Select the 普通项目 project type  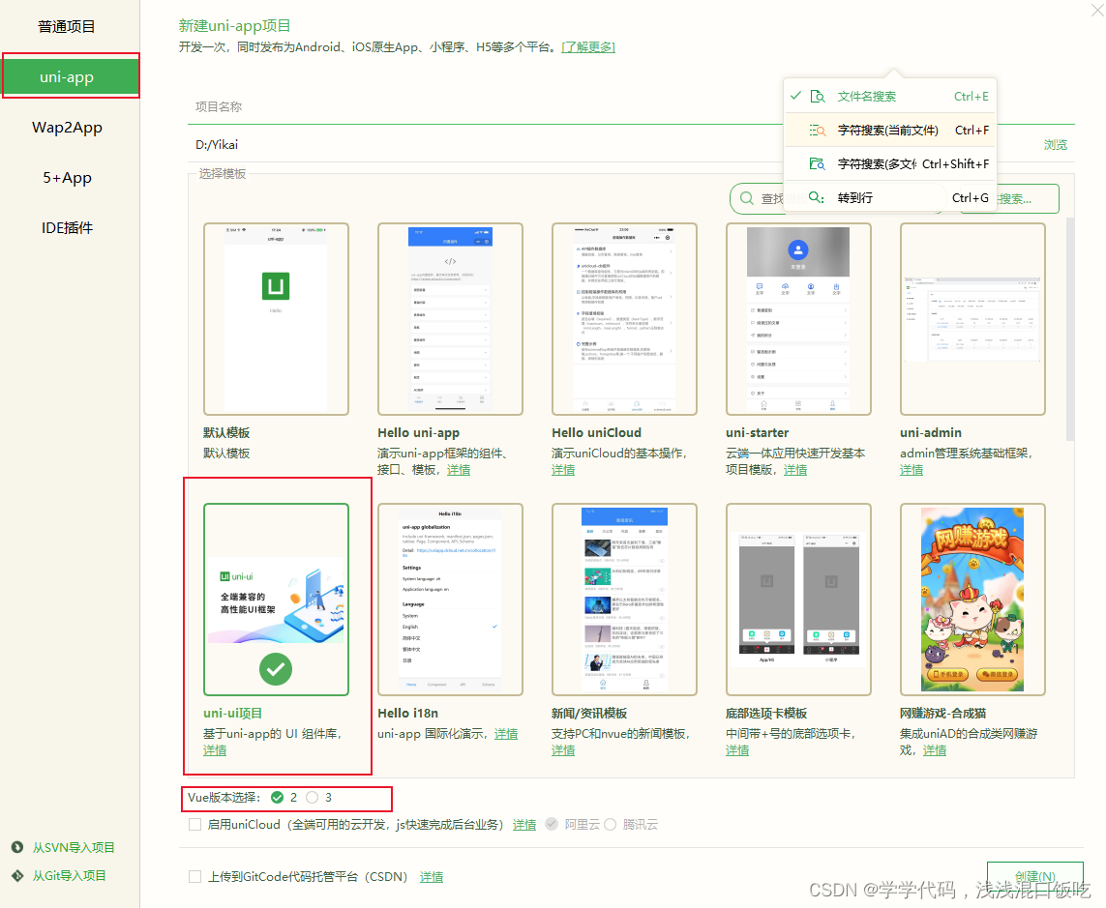click(x=67, y=27)
